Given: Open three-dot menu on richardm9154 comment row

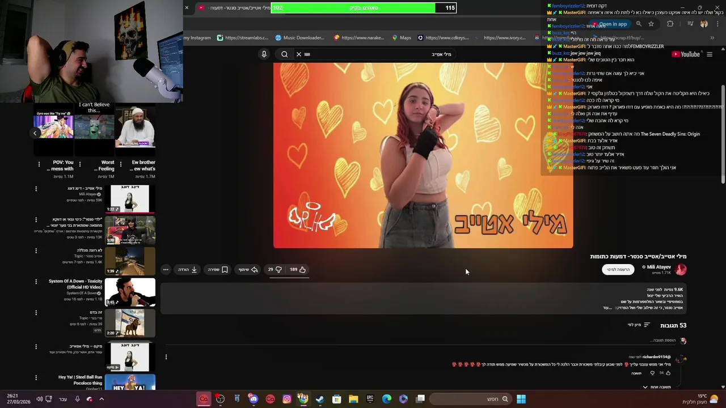Looking at the screenshot, I should point(166,357).
